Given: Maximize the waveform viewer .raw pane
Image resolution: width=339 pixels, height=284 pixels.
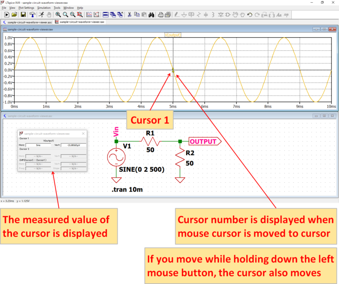Looking at the screenshot, I should pyautogui.click(x=324, y=29).
